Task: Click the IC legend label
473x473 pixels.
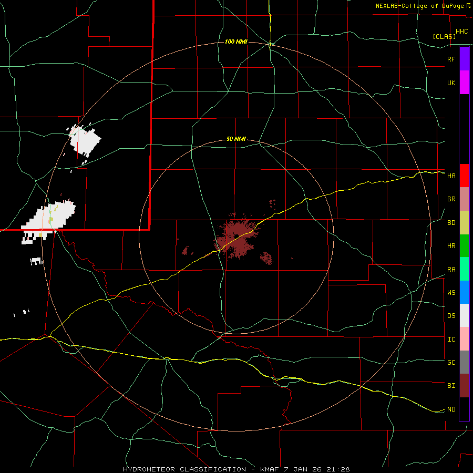Action: pyautogui.click(x=451, y=339)
